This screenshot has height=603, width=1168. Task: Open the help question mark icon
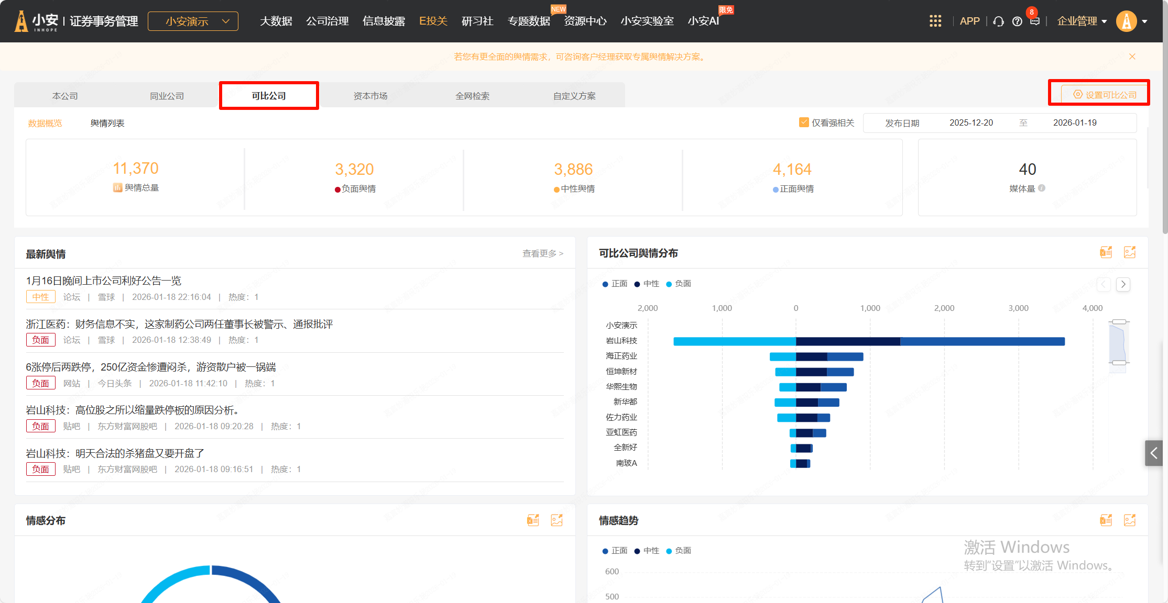pos(1017,21)
